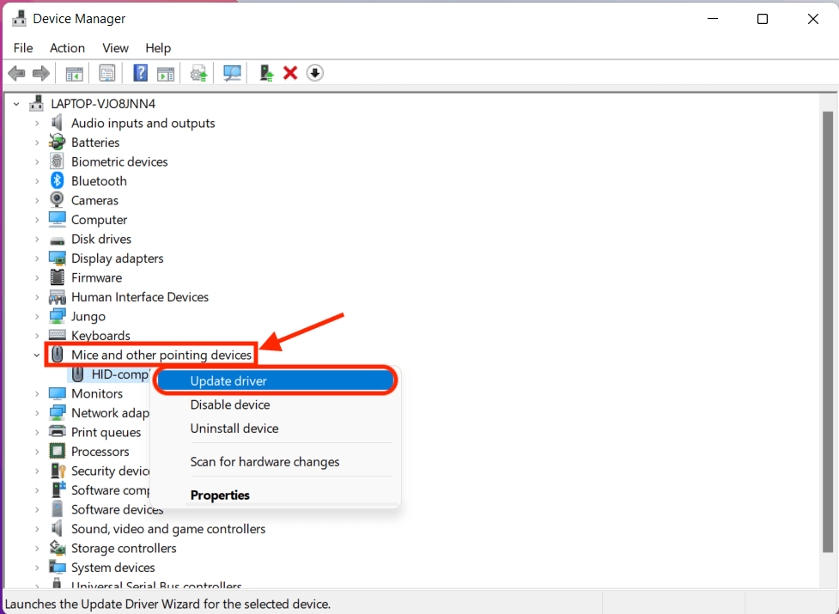Click the red X uninstall device icon

click(290, 73)
